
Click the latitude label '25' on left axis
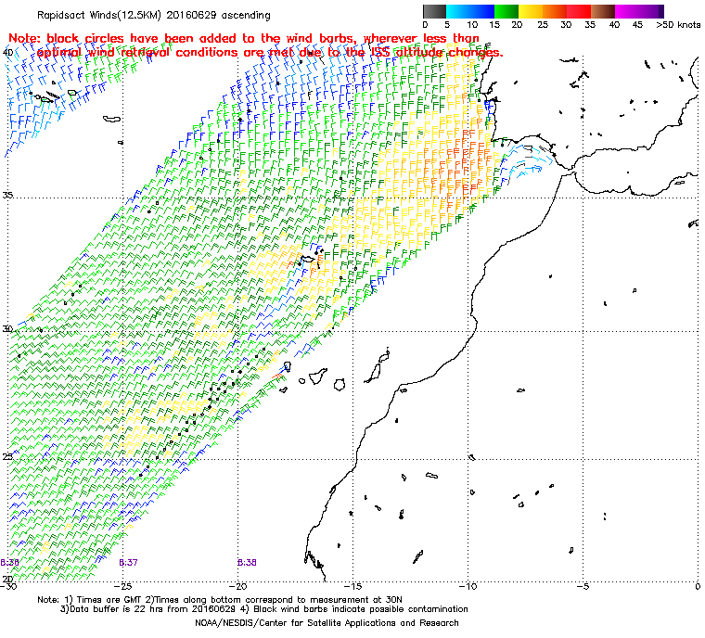point(7,457)
